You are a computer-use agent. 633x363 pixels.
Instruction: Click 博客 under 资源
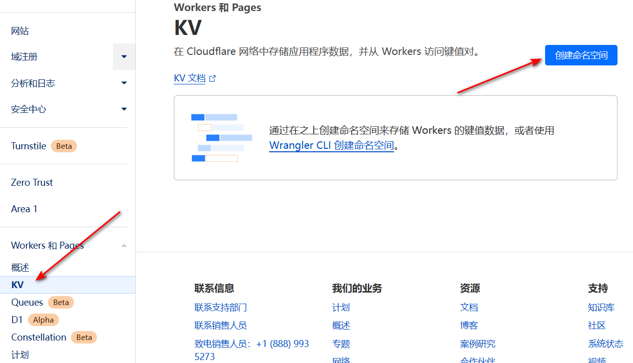point(469,325)
